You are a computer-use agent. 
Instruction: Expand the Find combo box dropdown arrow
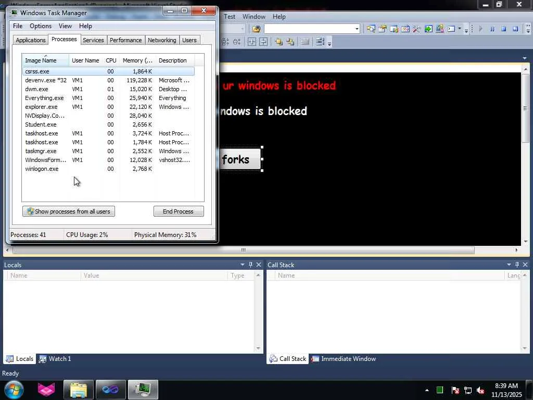pos(357,29)
